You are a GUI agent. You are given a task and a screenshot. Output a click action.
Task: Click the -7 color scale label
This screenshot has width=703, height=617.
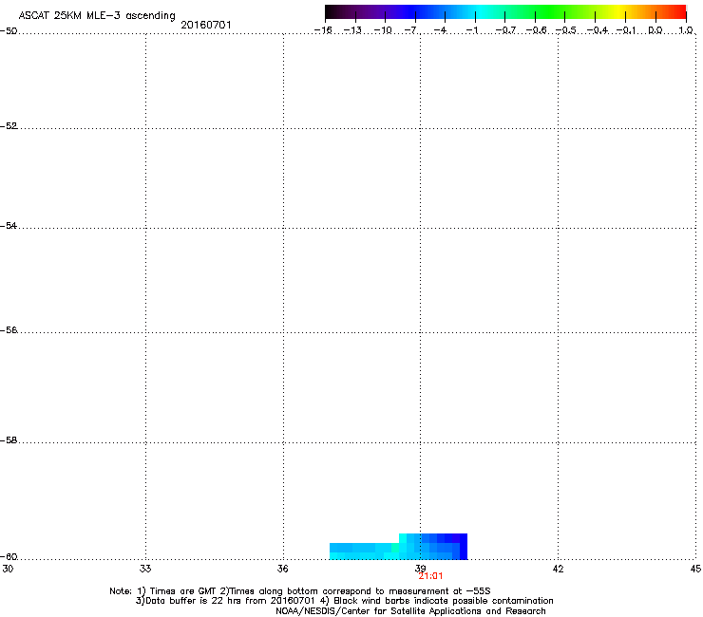pos(411,30)
